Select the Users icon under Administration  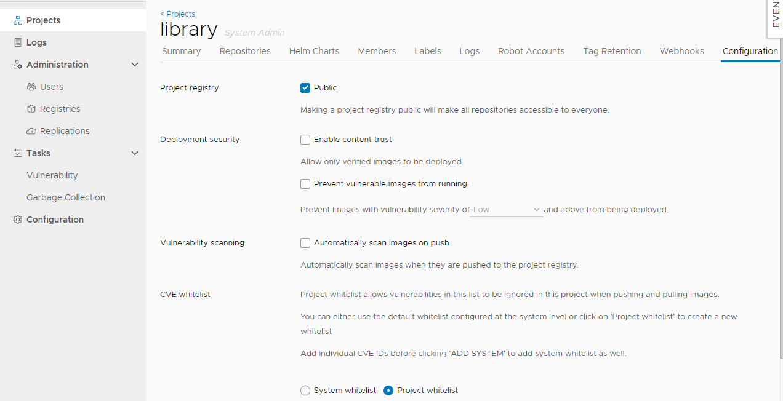click(30, 86)
